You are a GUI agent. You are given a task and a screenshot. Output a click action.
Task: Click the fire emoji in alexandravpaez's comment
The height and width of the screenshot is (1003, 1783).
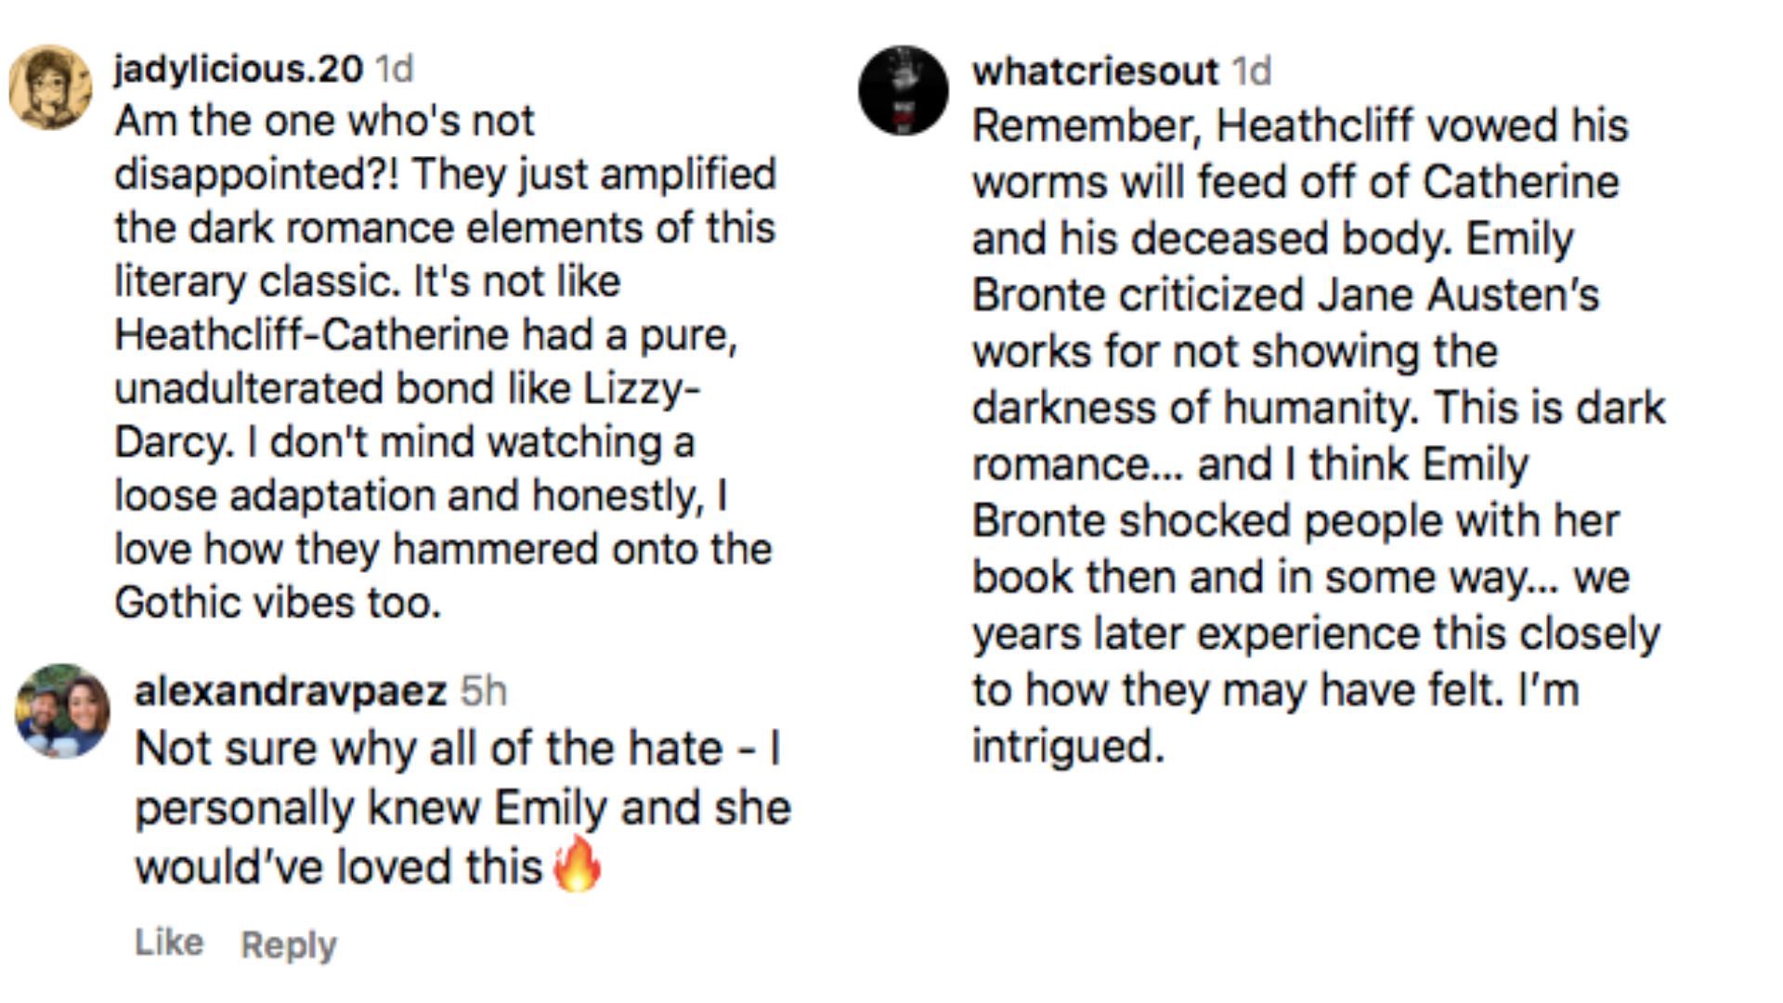click(x=577, y=864)
